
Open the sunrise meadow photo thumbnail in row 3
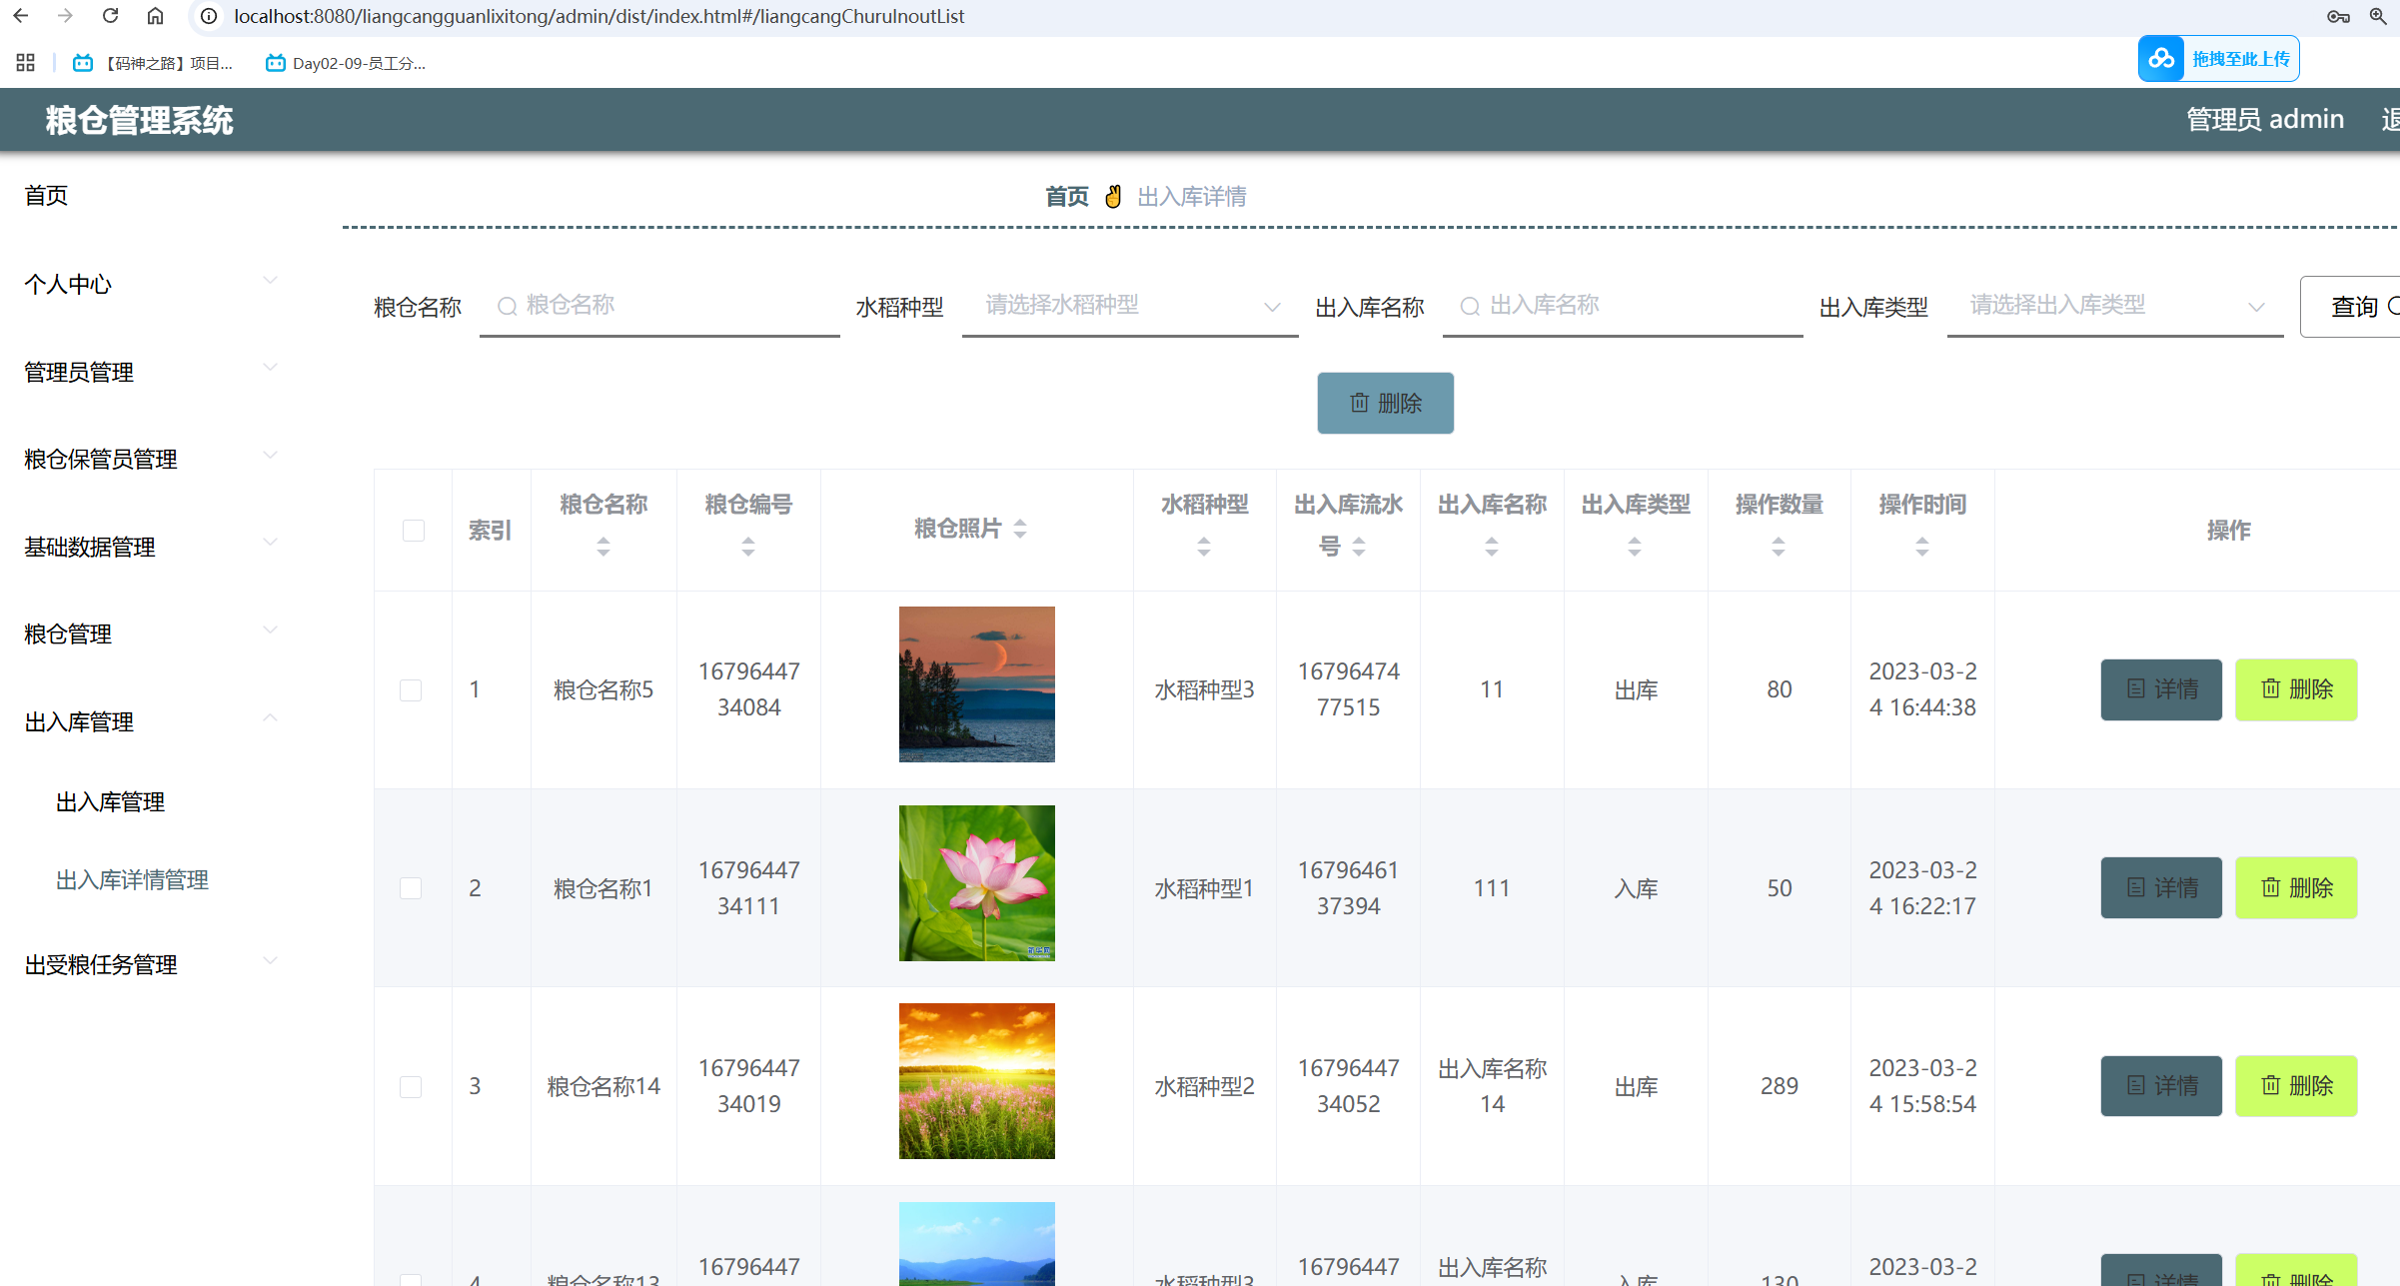(977, 1081)
